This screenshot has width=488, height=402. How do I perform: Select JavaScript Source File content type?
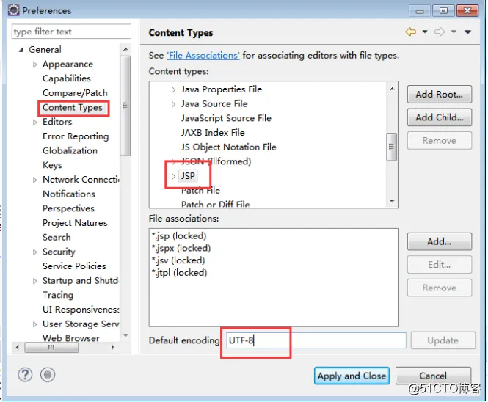pos(226,118)
